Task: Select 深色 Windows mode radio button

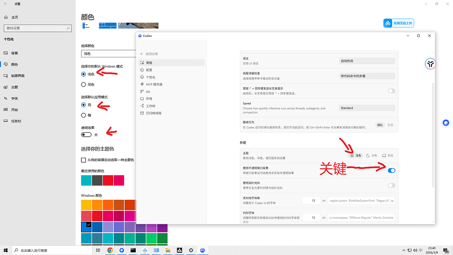Action: 84,85
